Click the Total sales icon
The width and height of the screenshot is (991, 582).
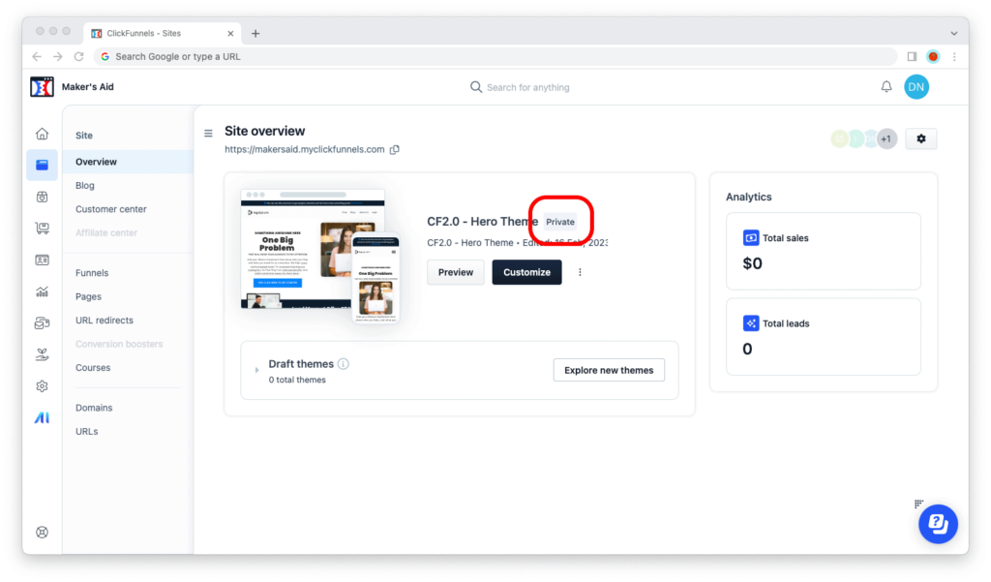point(751,238)
